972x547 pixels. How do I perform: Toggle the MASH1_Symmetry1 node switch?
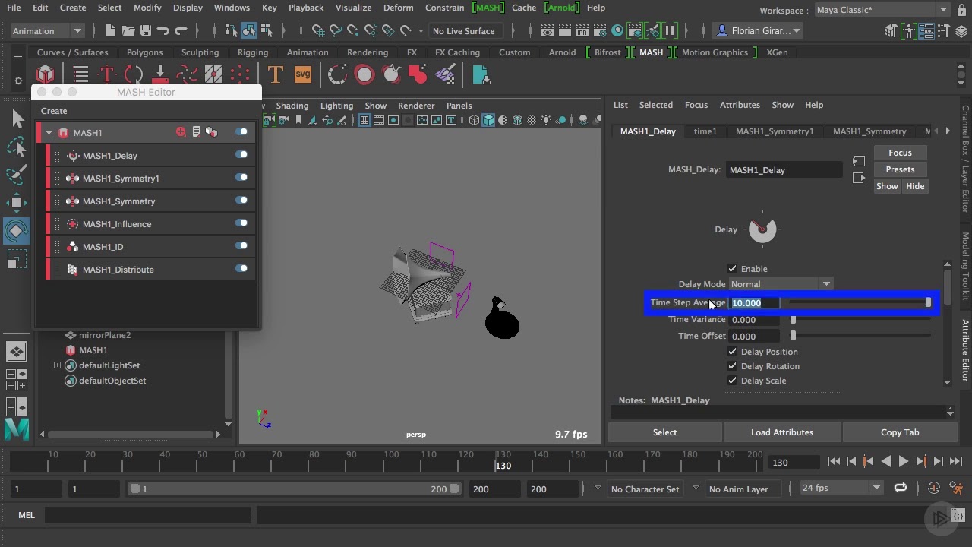click(x=241, y=178)
